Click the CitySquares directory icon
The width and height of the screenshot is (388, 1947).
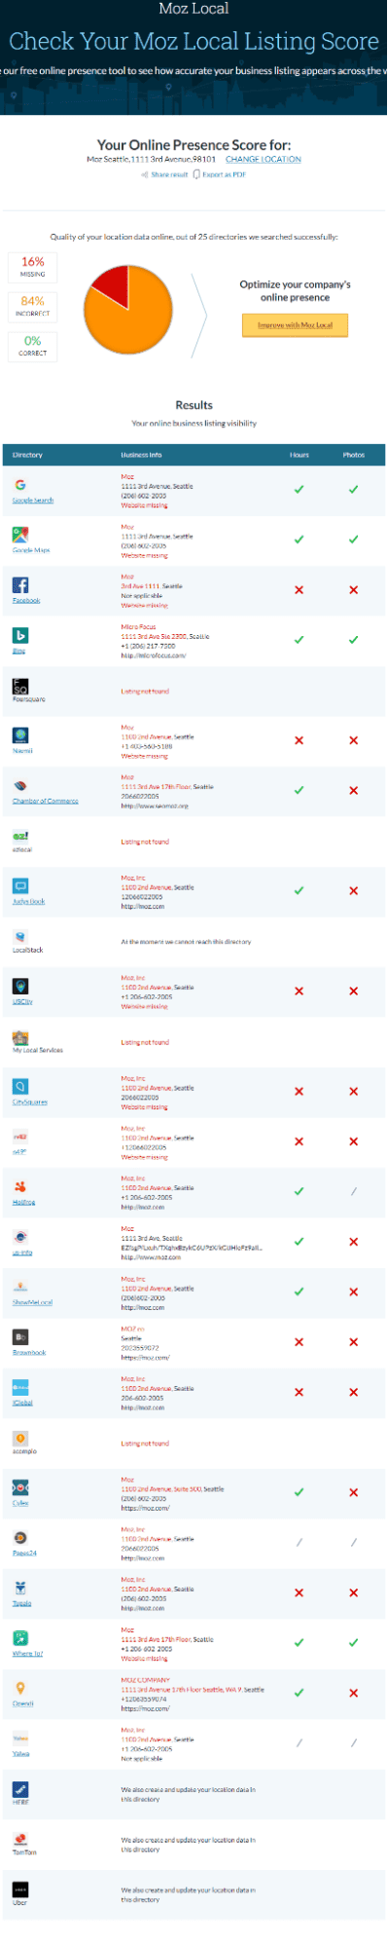(x=19, y=1087)
